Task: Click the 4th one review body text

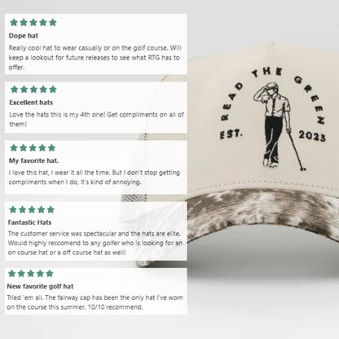Action: [x=96, y=119]
